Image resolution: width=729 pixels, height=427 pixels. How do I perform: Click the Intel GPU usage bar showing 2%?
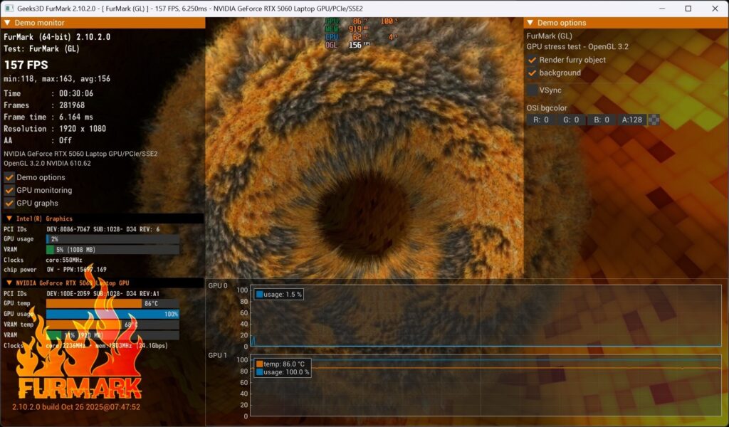[x=113, y=239]
